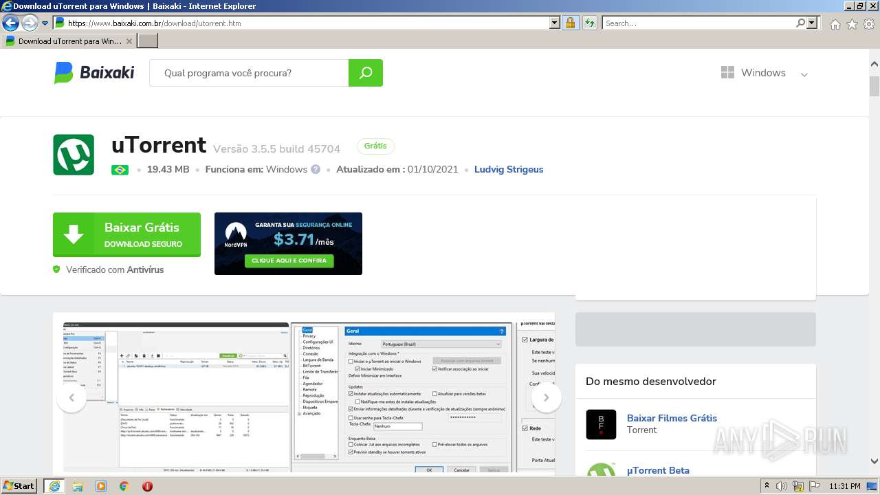
Task: Show the previous screenshot in carousel
Action: (x=71, y=397)
